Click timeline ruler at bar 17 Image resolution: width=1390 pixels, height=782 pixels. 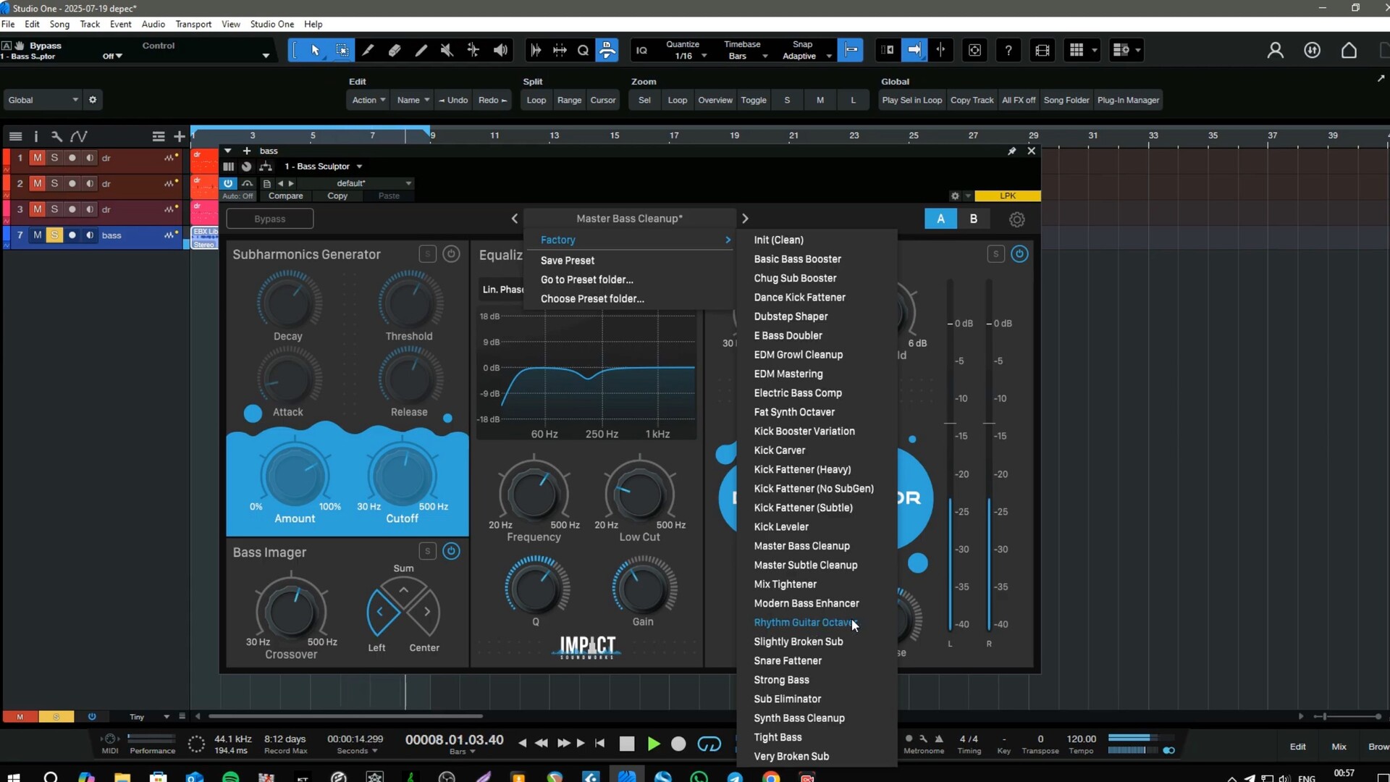coord(674,135)
